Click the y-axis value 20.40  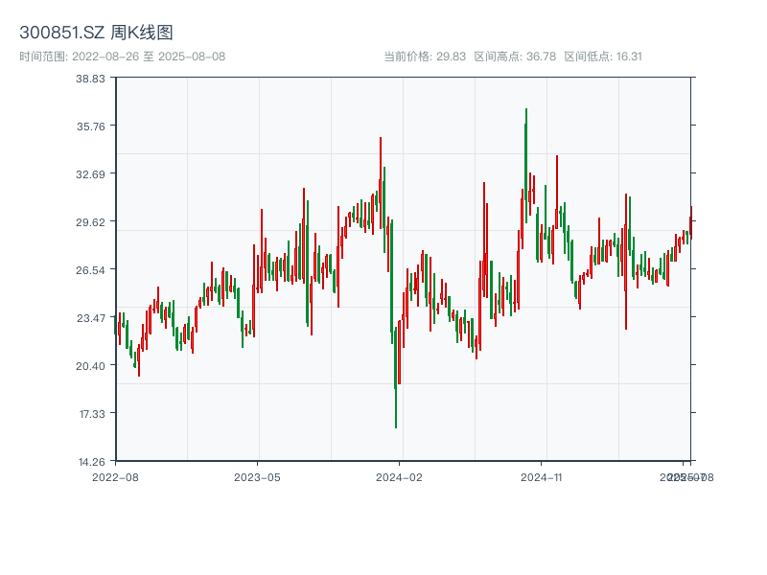(90, 366)
